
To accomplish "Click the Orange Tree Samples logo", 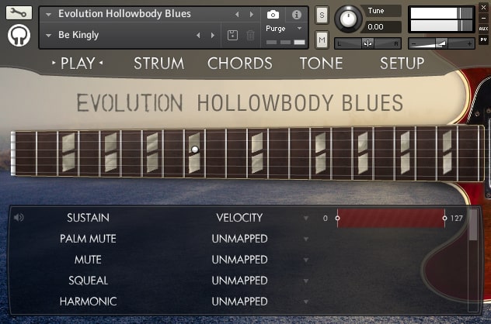I will point(19,36).
